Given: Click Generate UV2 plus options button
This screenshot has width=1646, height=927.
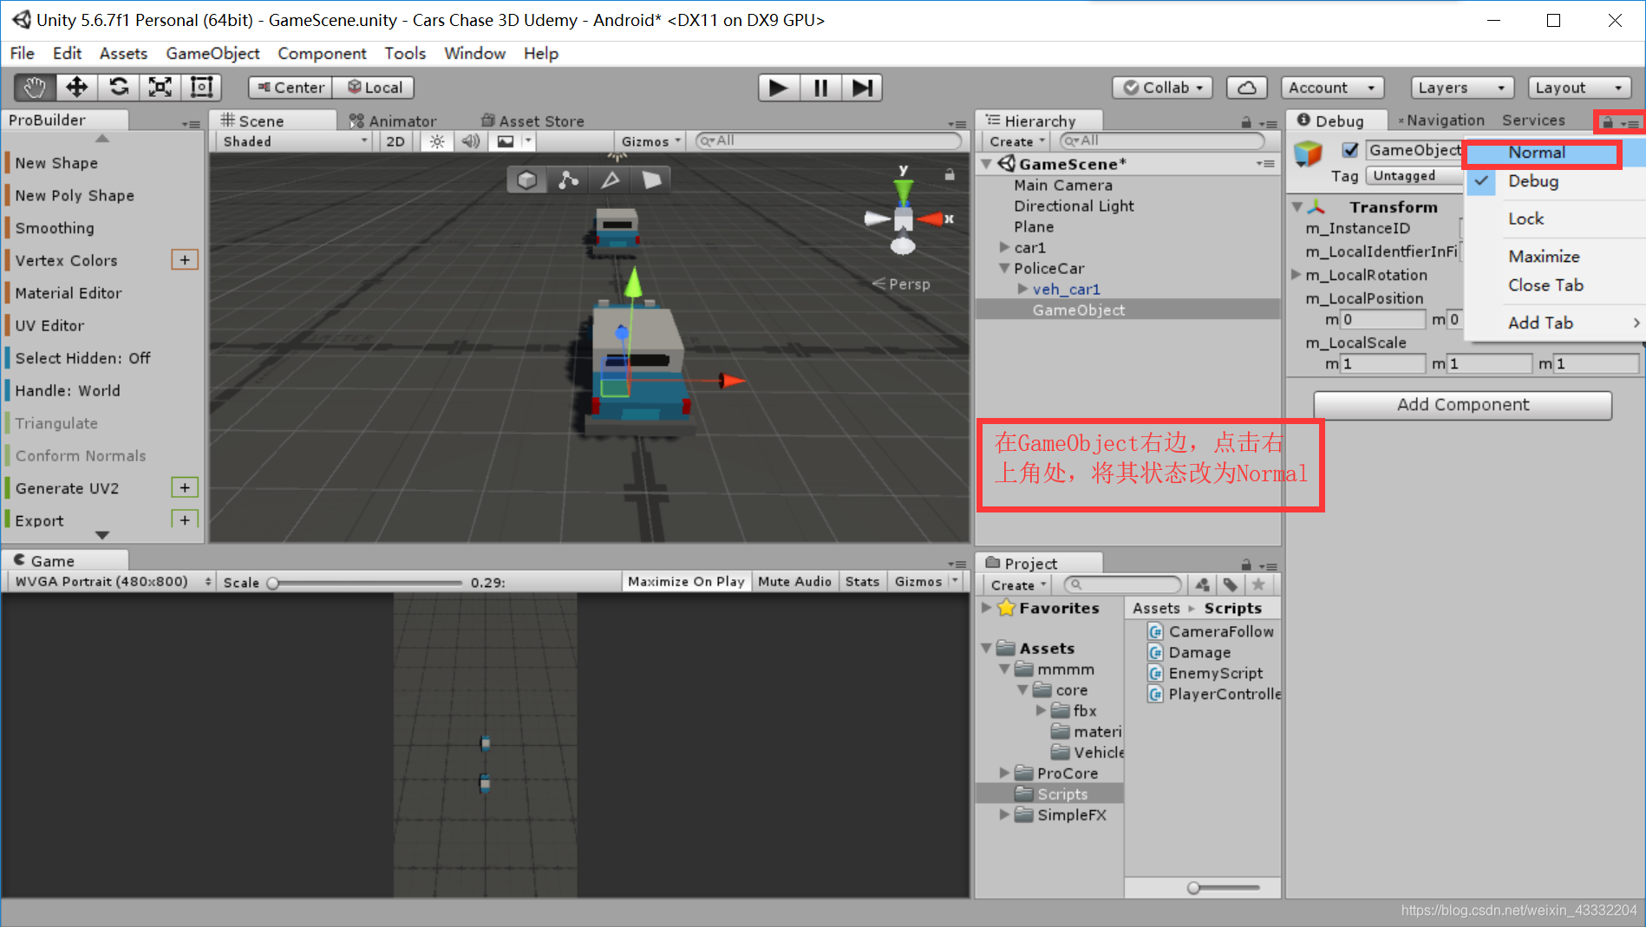Looking at the screenshot, I should (185, 487).
